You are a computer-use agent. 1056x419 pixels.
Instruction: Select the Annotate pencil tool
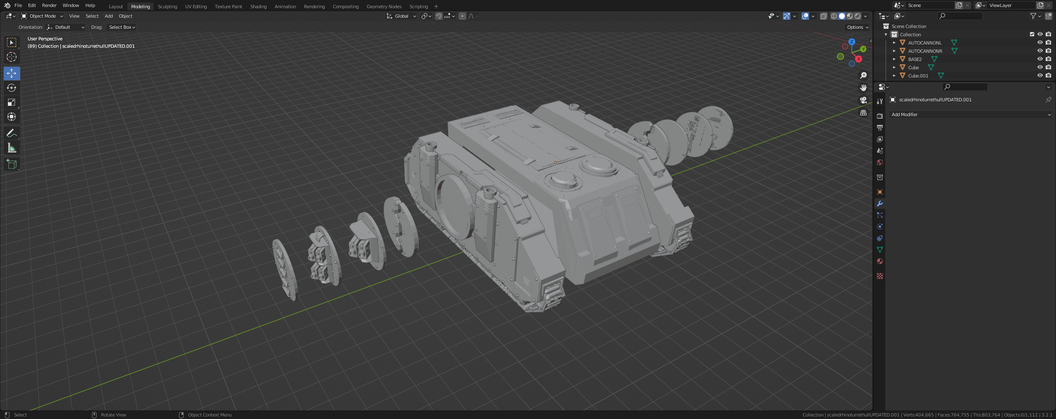point(12,133)
